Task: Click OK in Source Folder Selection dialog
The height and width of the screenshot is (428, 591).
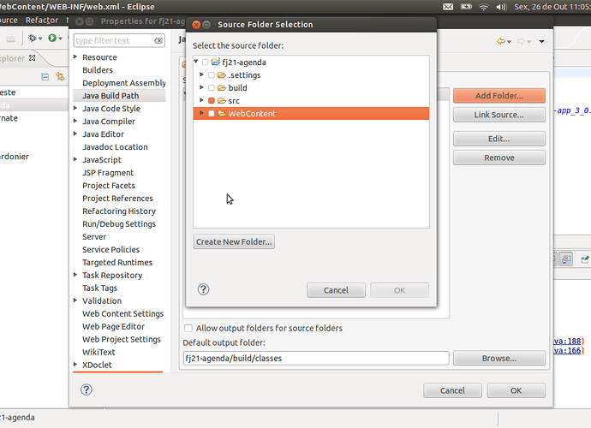Action: [399, 290]
